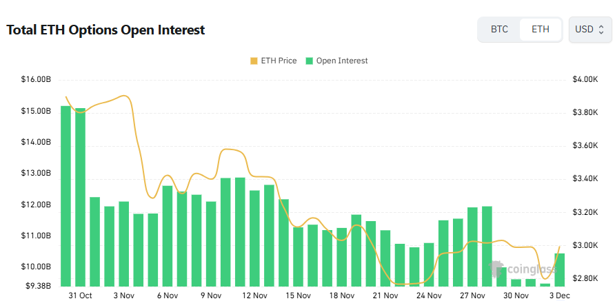Switch to the BTC tab
The height and width of the screenshot is (301, 615).
tap(499, 30)
